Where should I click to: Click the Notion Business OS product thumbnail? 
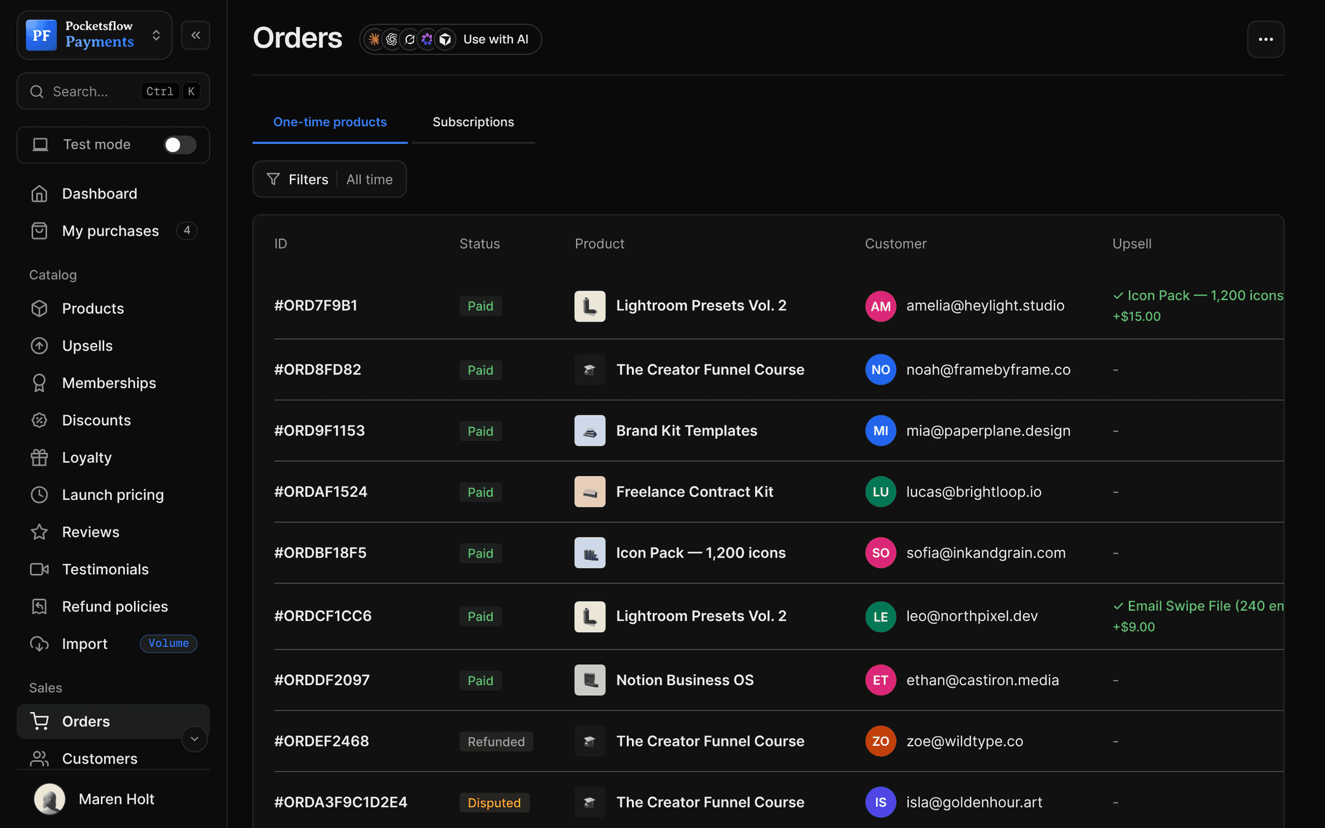pos(590,680)
